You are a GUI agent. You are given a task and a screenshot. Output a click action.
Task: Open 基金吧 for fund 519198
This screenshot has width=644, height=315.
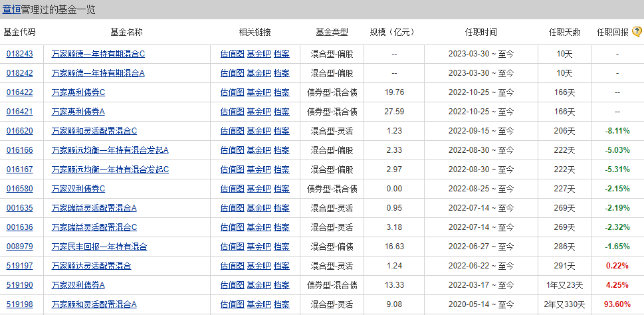pos(259,305)
